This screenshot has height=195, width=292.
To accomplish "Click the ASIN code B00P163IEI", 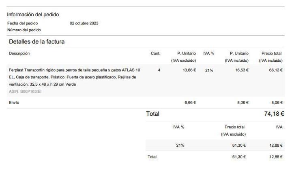I will point(25,91).
